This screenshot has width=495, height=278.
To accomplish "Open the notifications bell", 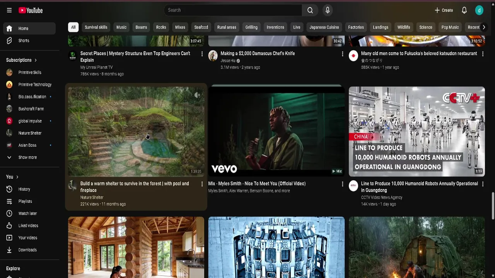I will 464,10.
